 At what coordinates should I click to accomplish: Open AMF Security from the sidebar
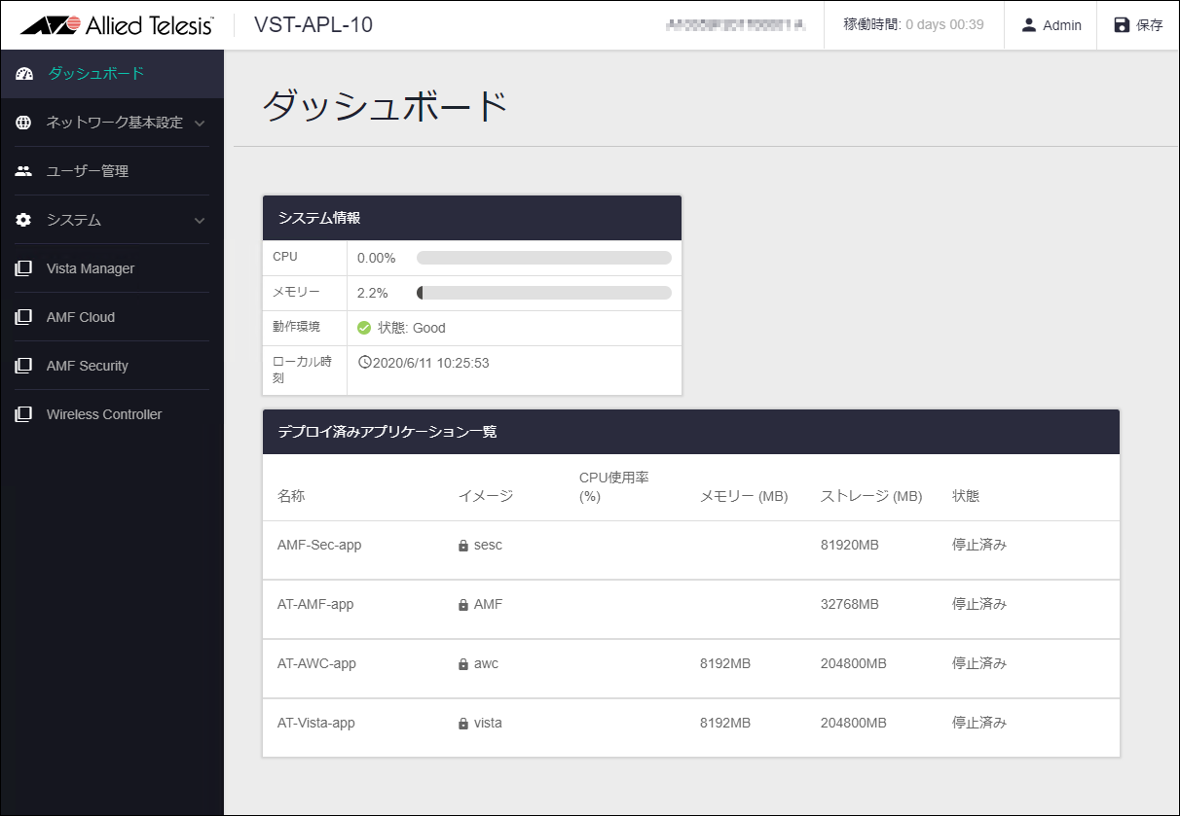(112, 366)
